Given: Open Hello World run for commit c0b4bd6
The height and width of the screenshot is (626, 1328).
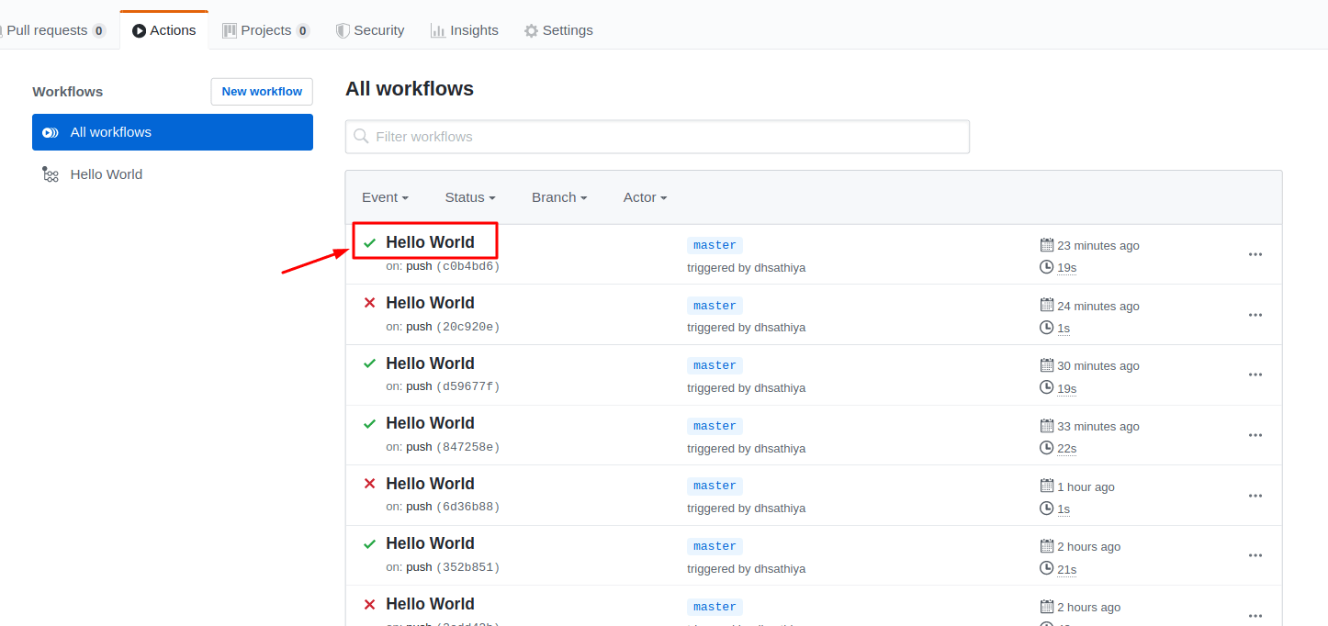Looking at the screenshot, I should click(430, 242).
